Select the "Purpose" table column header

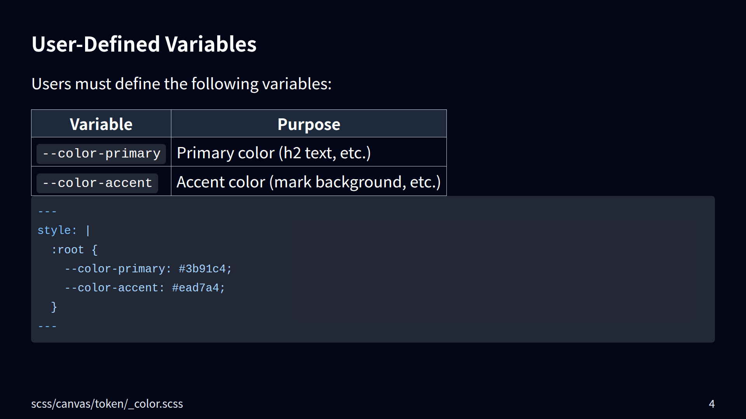point(309,124)
